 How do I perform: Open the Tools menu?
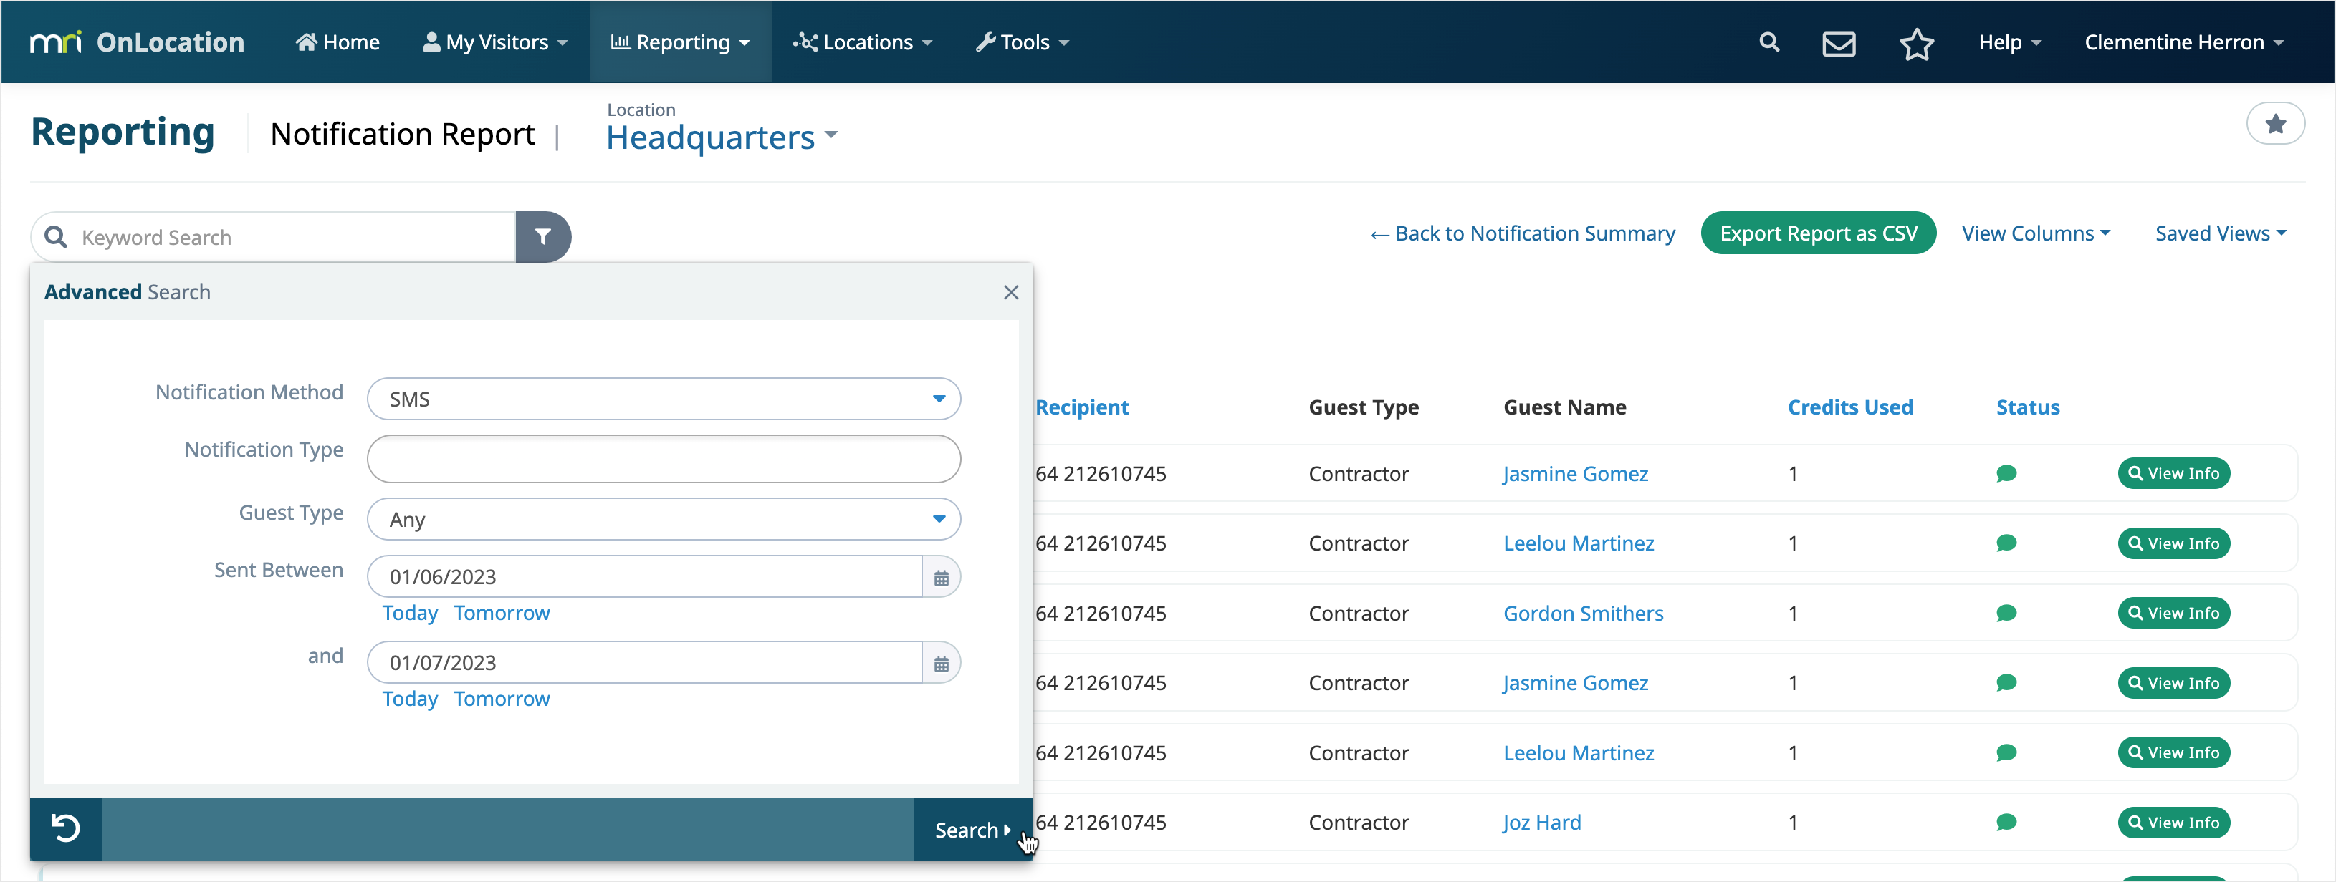coord(1022,42)
